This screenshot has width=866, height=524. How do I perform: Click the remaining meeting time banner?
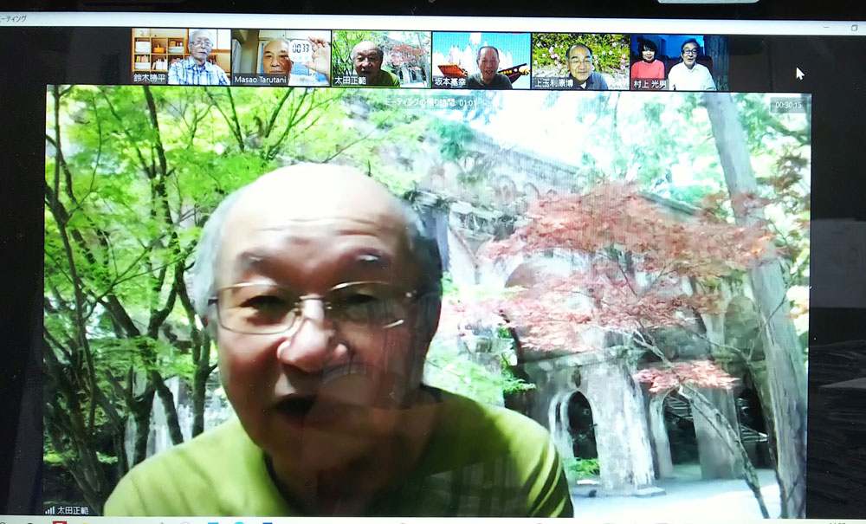(430, 101)
